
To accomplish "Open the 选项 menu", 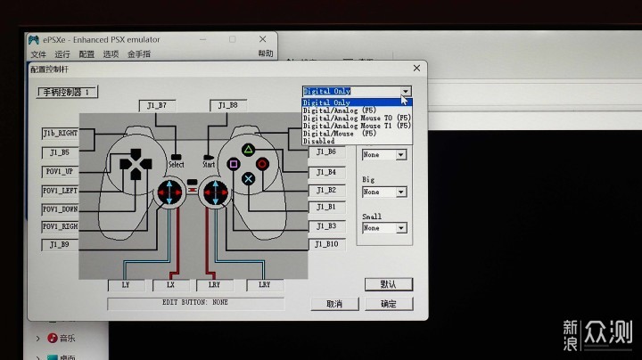I will click(111, 54).
